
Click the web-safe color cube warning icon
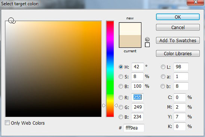pos(147,39)
